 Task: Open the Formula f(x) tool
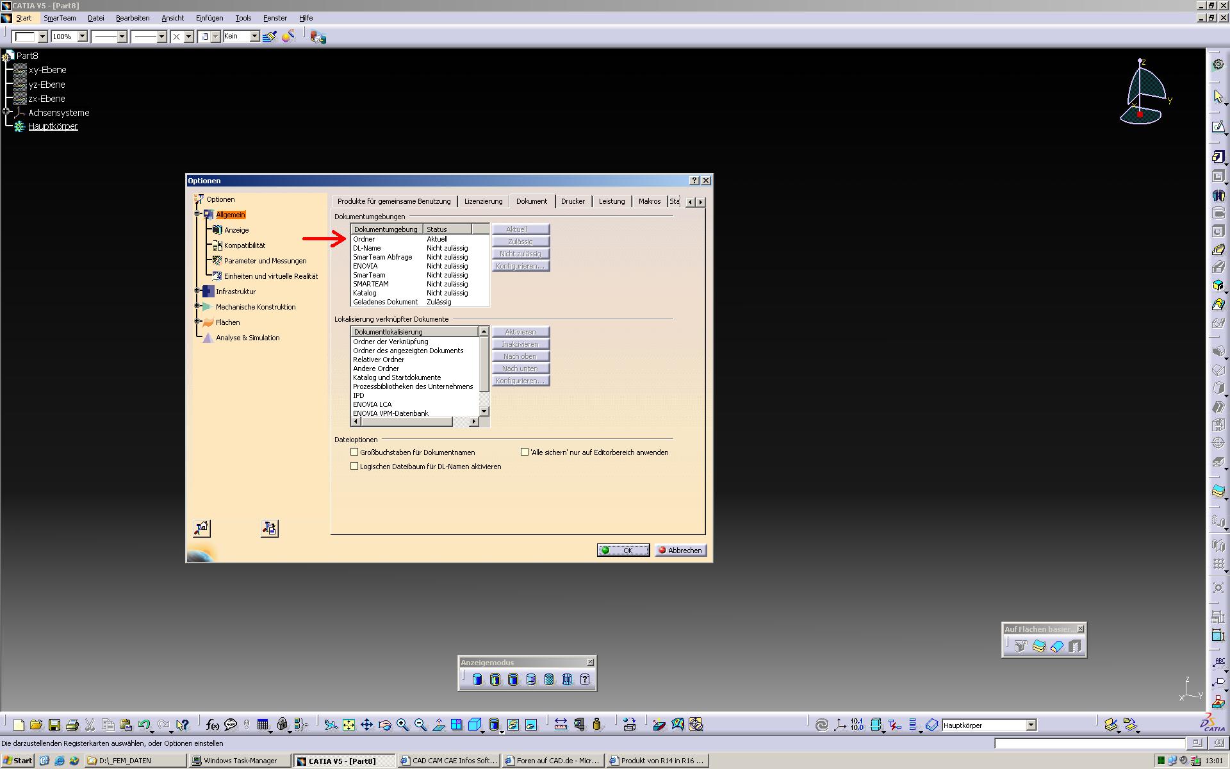tap(213, 725)
